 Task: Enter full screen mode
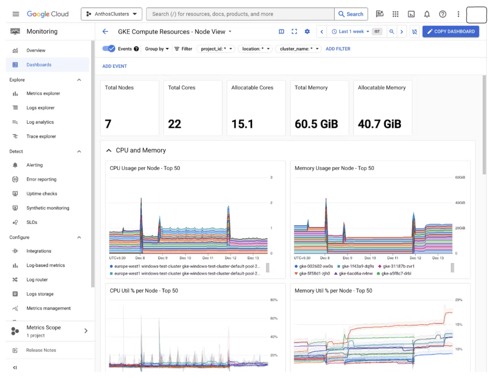(294, 31)
